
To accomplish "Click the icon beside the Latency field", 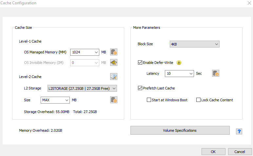I will coord(215,73).
